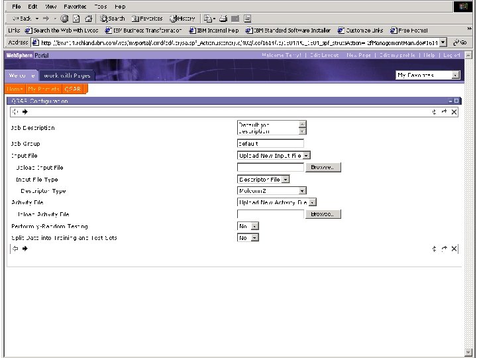Open IBM Business Transformation link
The image size is (477, 358).
(x=143, y=30)
